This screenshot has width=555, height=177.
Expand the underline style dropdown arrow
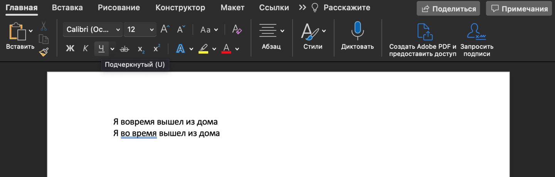click(112, 49)
